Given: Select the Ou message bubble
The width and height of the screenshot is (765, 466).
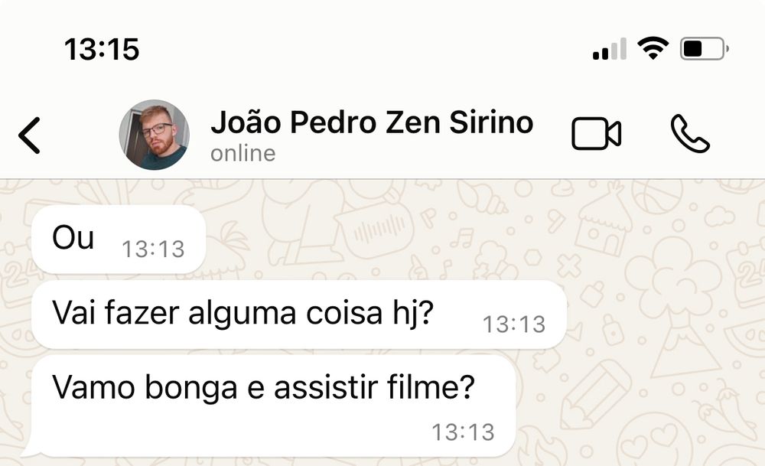Looking at the screenshot, I should [x=119, y=239].
